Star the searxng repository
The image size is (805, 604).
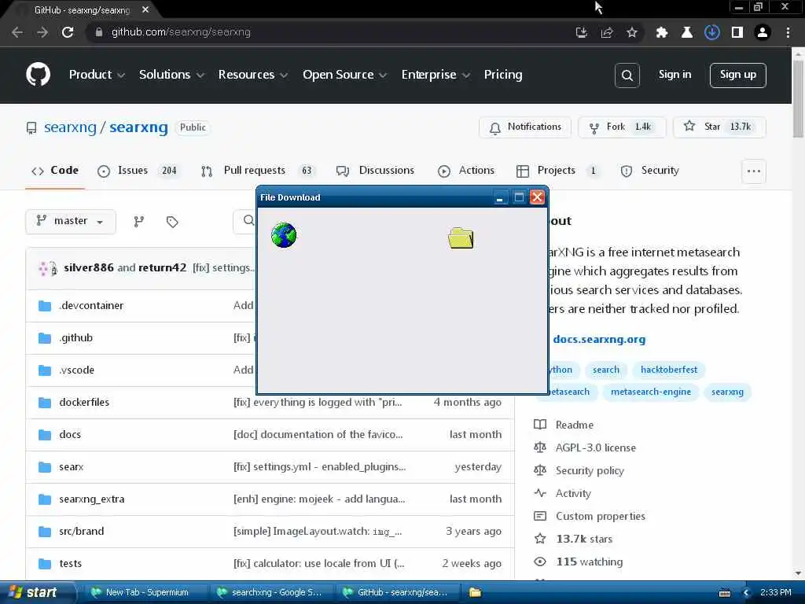click(x=719, y=127)
